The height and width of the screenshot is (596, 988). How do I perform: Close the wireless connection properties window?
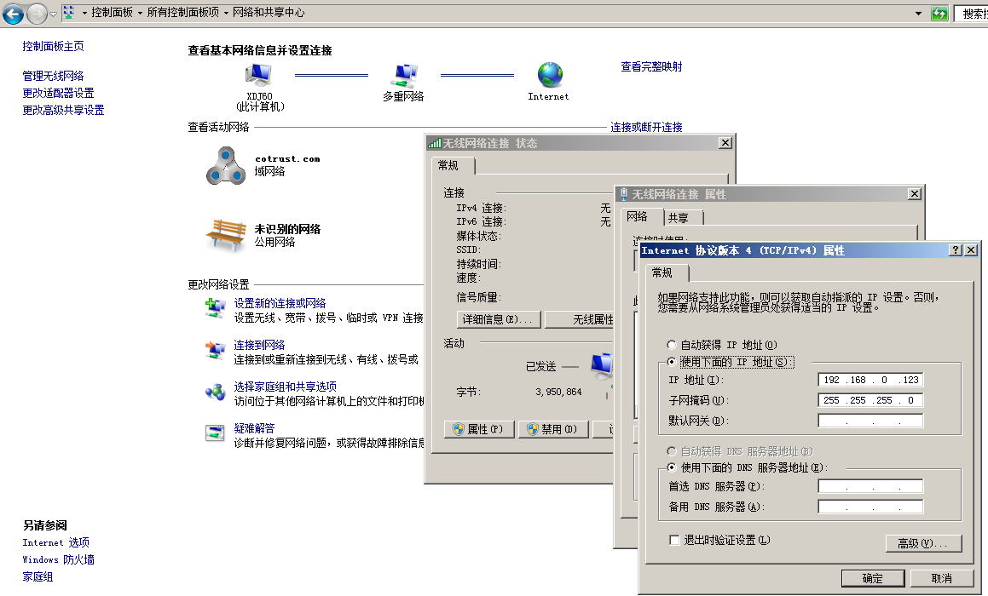point(915,194)
